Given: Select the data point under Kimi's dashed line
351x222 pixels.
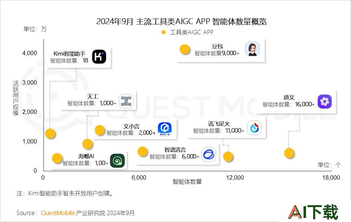Looking at the screenshot, I should (50, 134).
